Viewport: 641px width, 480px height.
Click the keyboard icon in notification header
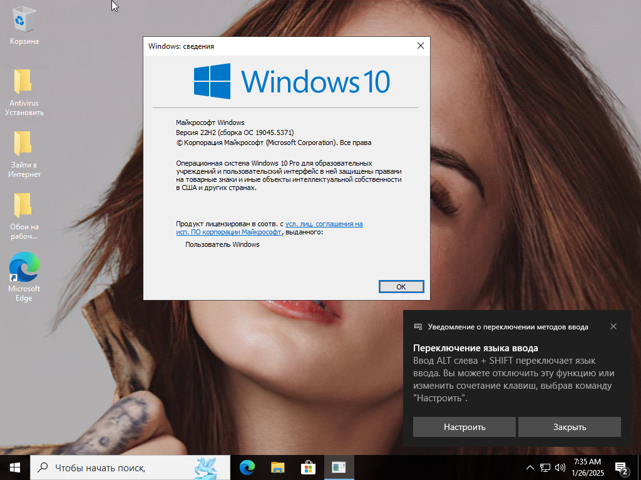(x=418, y=326)
